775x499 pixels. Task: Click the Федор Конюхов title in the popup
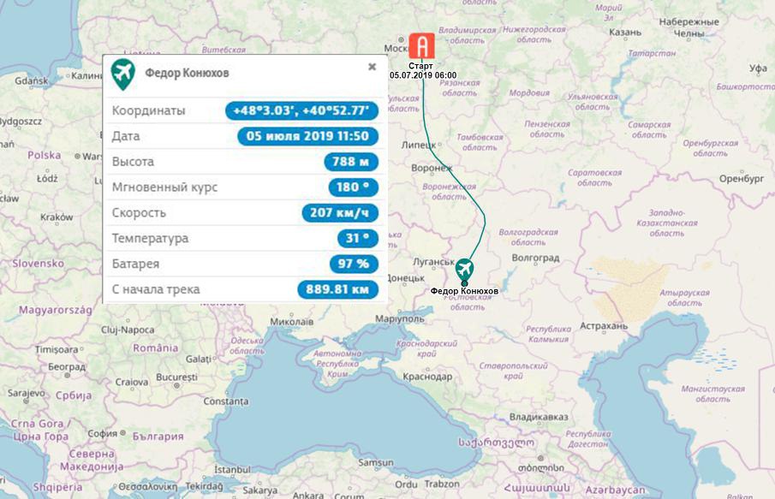(x=187, y=73)
